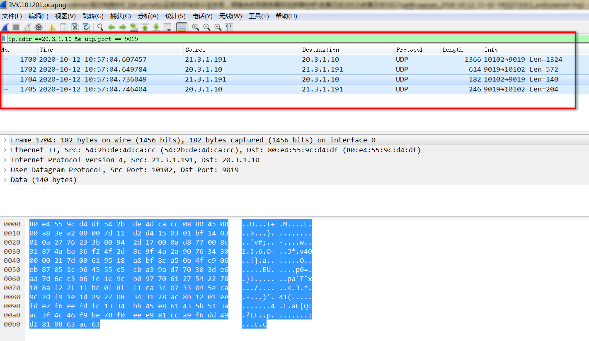Click Info cell '9019→10102 Len=572'

point(521,70)
